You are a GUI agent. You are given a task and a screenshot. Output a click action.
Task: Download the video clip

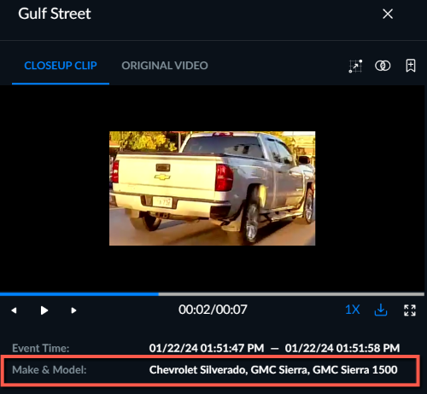pyautogui.click(x=381, y=310)
